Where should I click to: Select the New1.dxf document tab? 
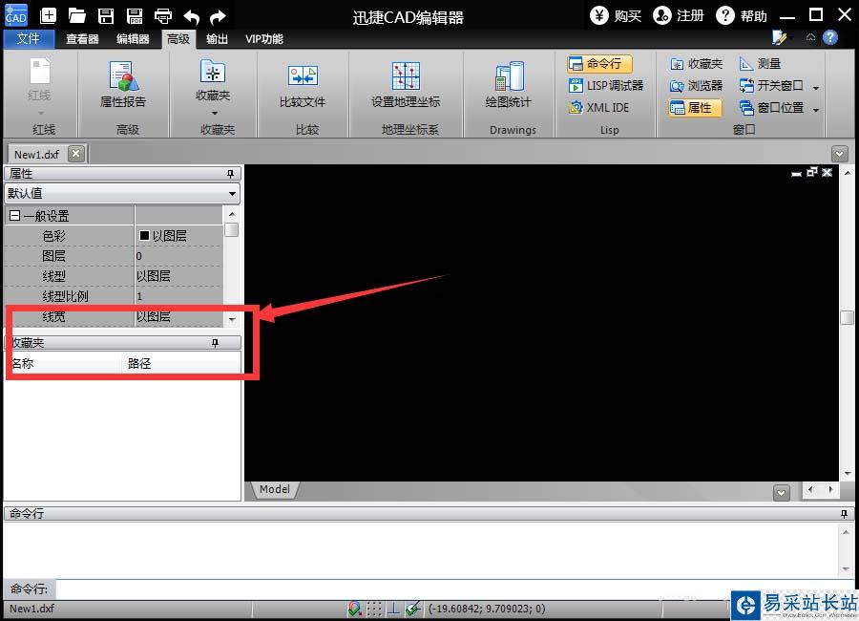coord(36,154)
